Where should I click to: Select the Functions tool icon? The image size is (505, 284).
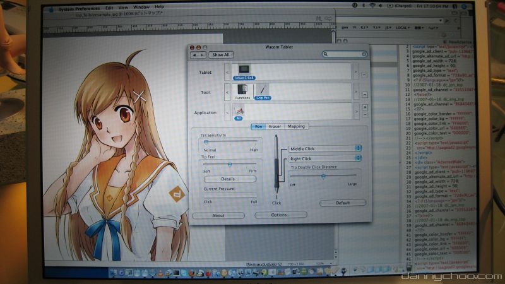click(x=242, y=92)
